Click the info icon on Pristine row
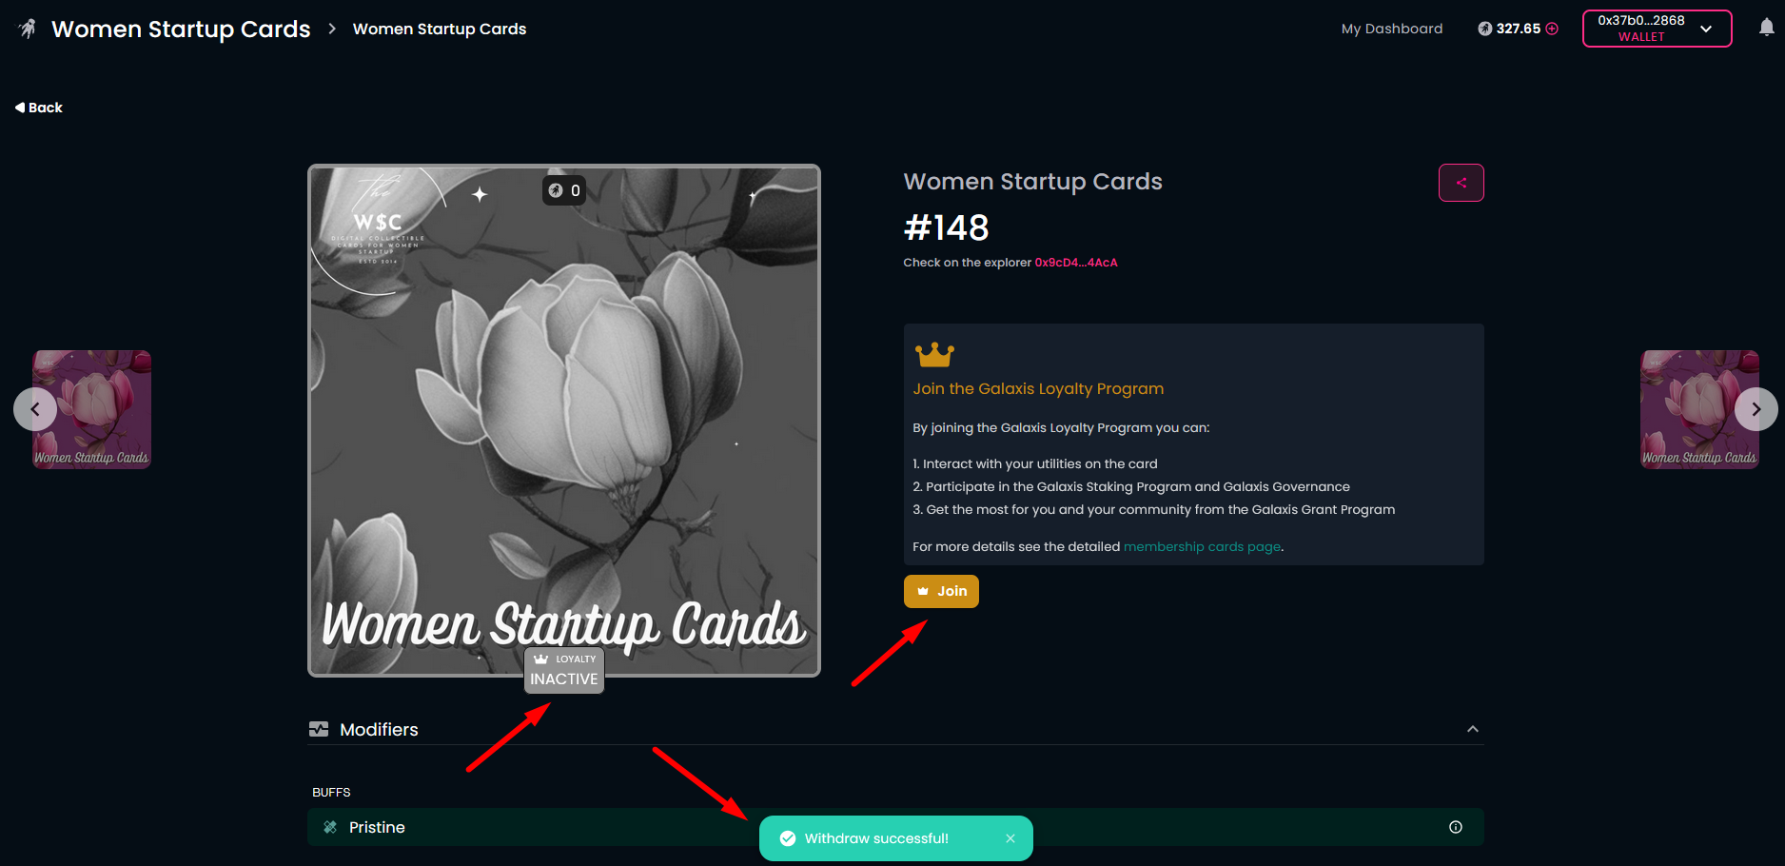Screen dimensions: 1785x866 coord(1455,827)
